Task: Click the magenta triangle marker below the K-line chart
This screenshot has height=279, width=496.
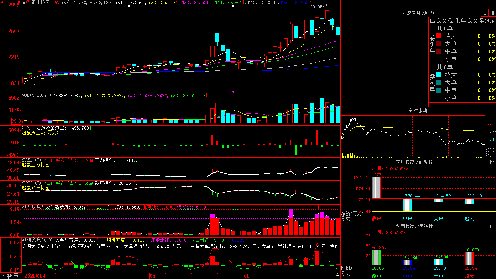Action: pos(233,91)
